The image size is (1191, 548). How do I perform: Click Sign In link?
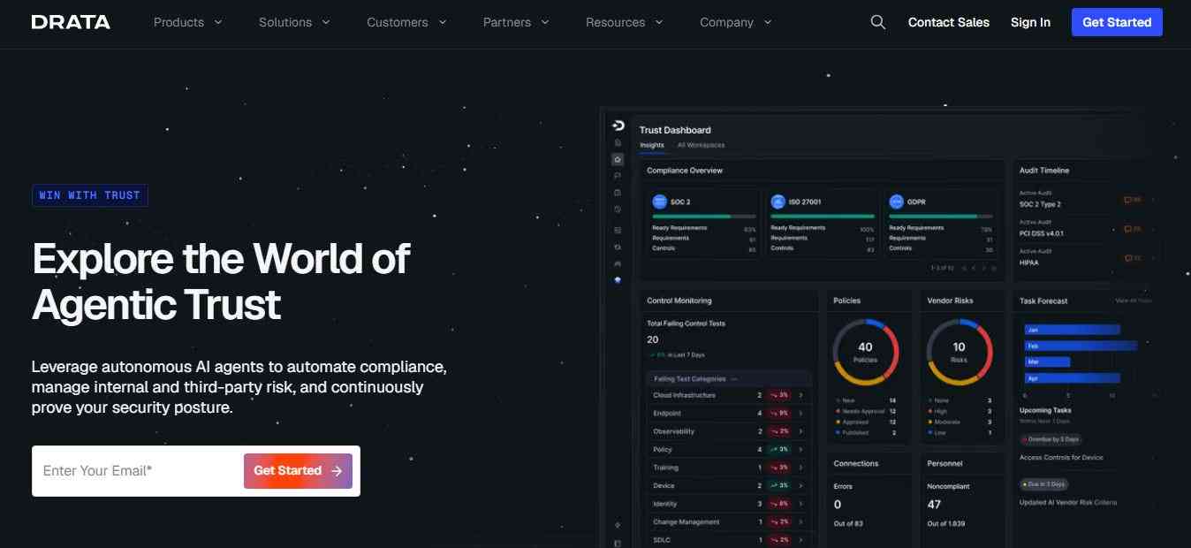click(x=1030, y=22)
